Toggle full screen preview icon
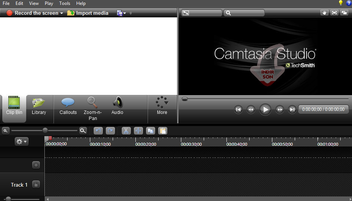352x201 pixels. pyautogui.click(x=334, y=13)
